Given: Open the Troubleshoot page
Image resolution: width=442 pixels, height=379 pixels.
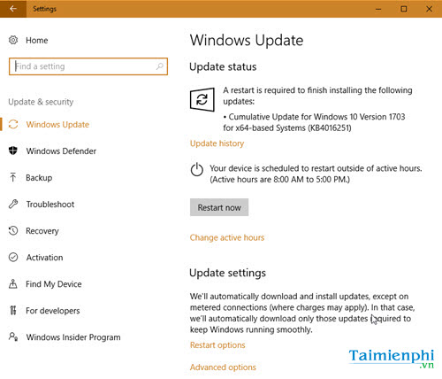Looking at the screenshot, I should [x=50, y=205].
